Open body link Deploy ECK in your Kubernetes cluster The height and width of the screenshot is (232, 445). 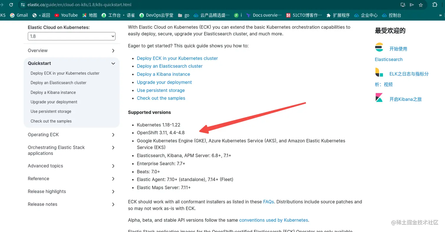pyautogui.click(x=177, y=58)
